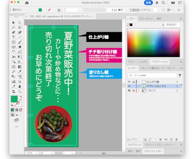This screenshot has width=193, height=159.
Task: Select the Type (T) tool
Action: (x=13, y=37)
